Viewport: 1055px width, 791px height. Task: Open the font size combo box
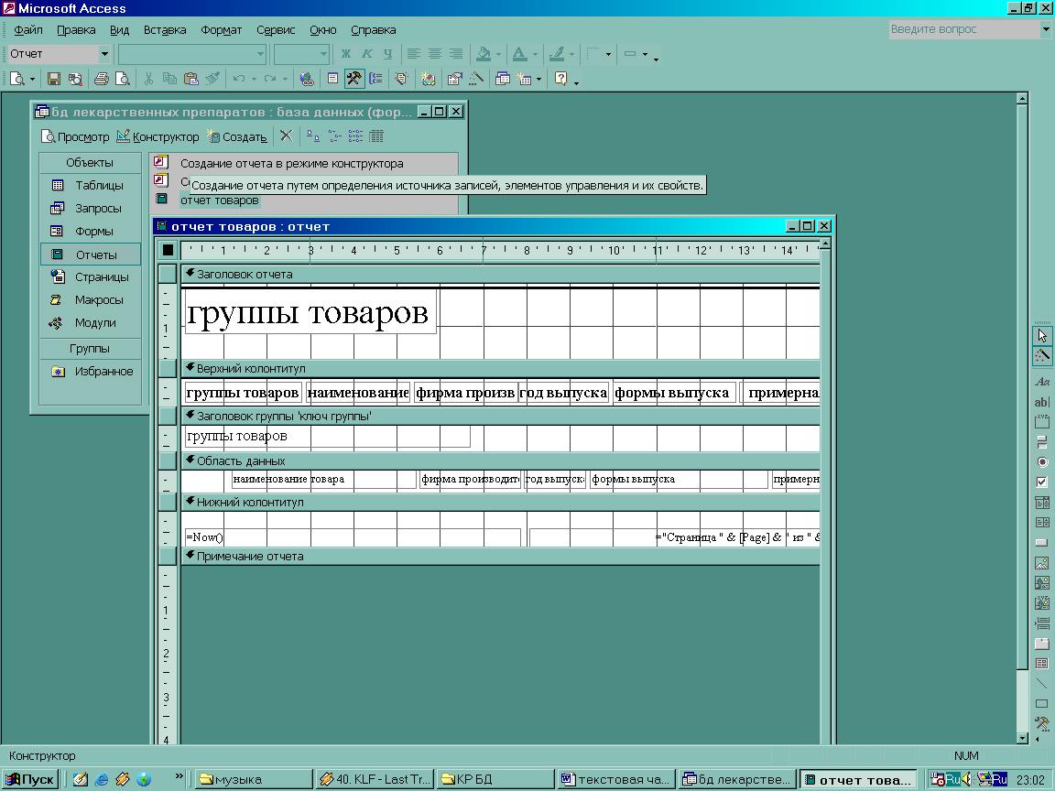tap(301, 54)
